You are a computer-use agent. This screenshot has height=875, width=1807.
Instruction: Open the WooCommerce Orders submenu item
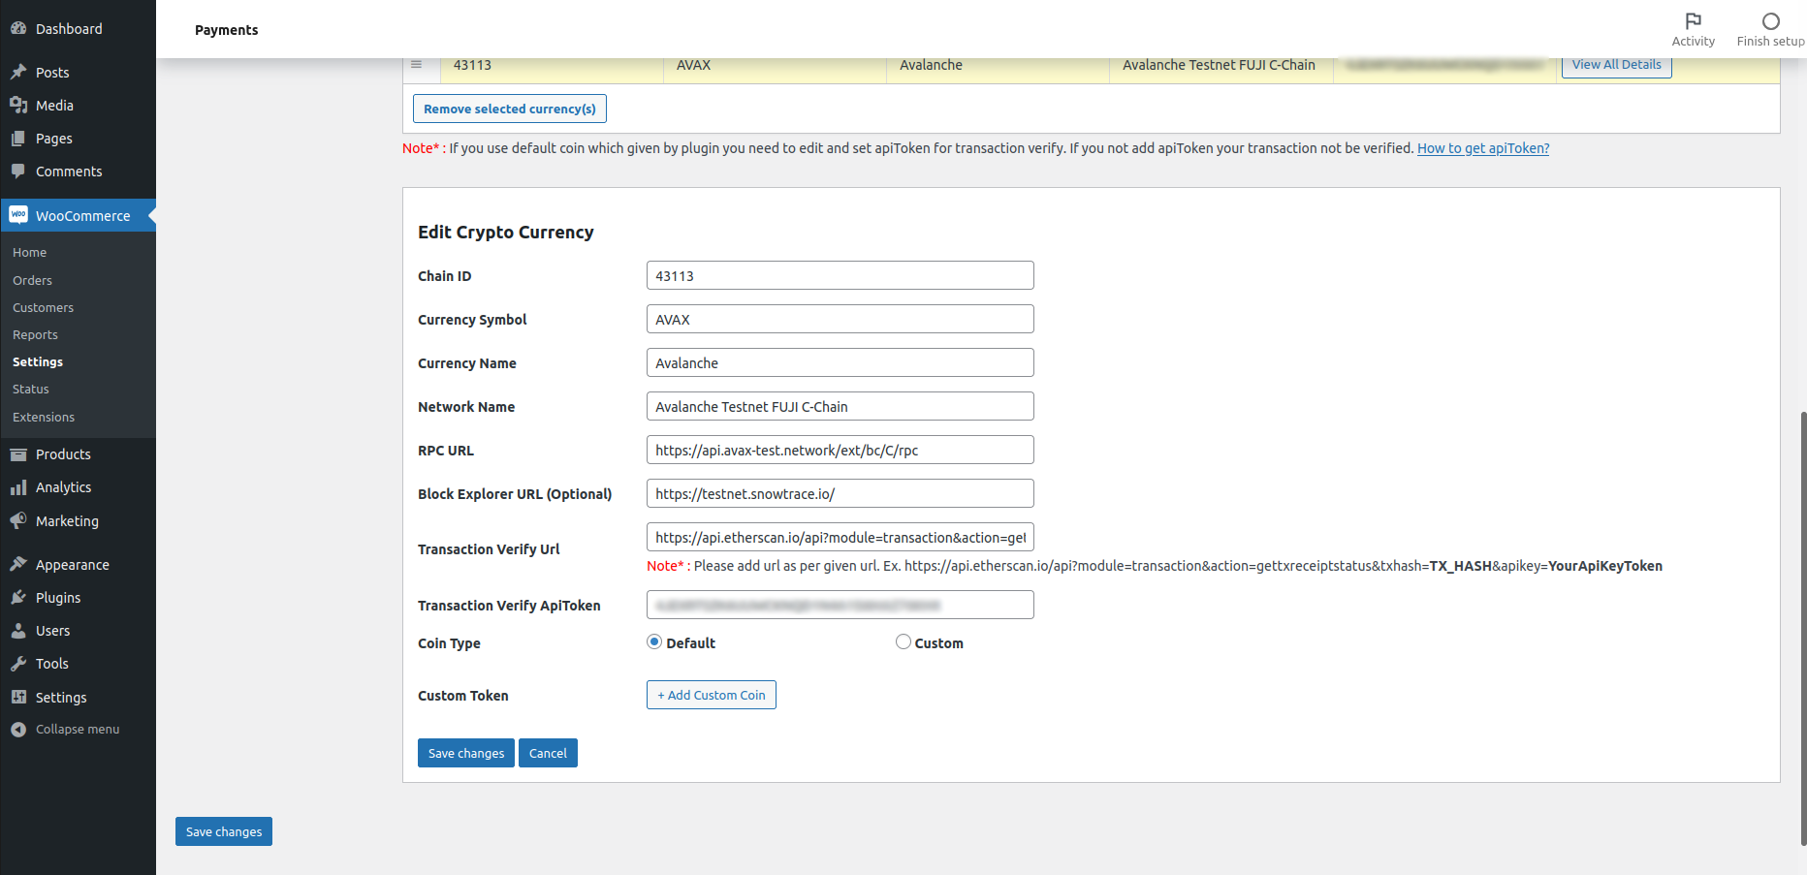[32, 280]
